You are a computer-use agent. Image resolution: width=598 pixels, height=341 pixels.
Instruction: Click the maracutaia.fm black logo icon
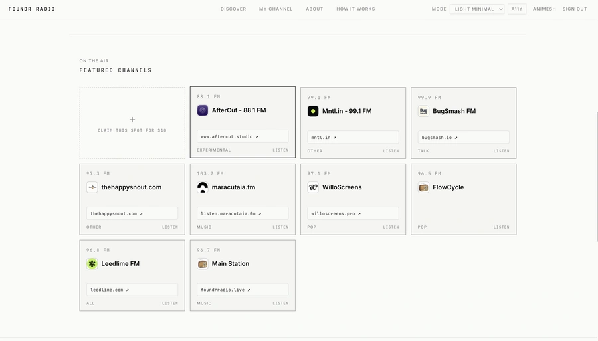click(x=203, y=187)
